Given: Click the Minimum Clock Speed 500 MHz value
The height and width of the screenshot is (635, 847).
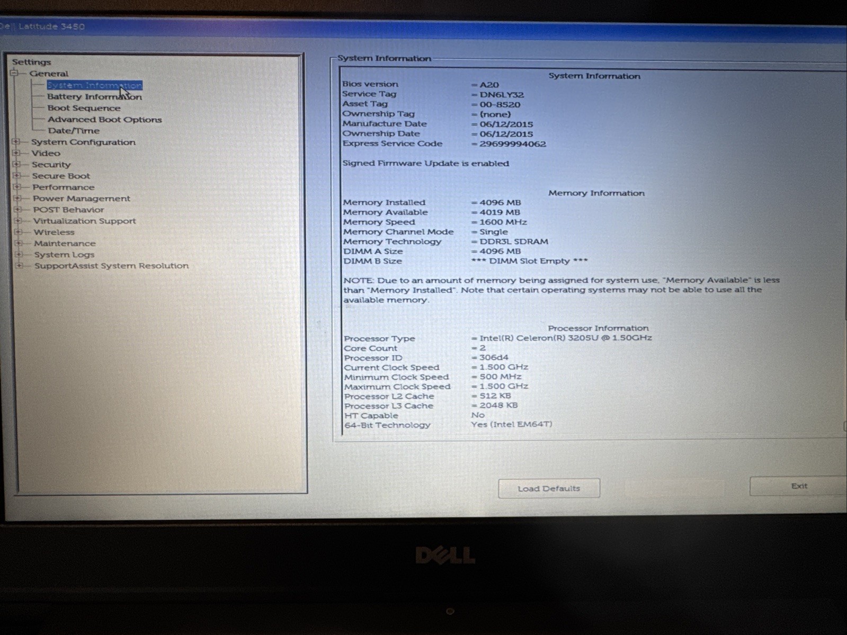Looking at the screenshot, I should pos(500,377).
